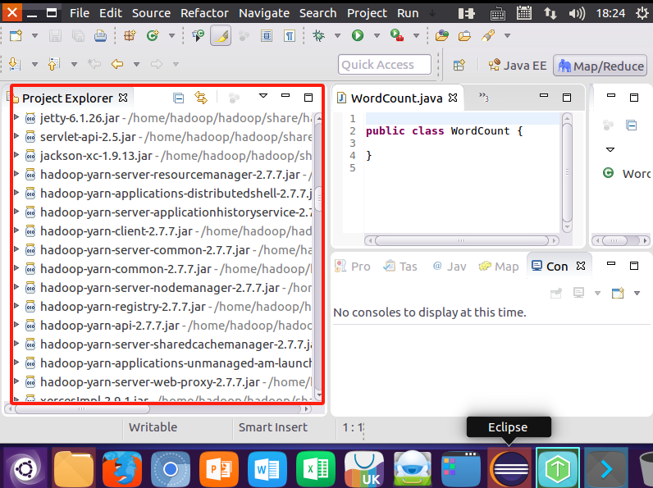This screenshot has width=653, height=488.
Task: Switch to Java EE perspective
Action: 518,66
